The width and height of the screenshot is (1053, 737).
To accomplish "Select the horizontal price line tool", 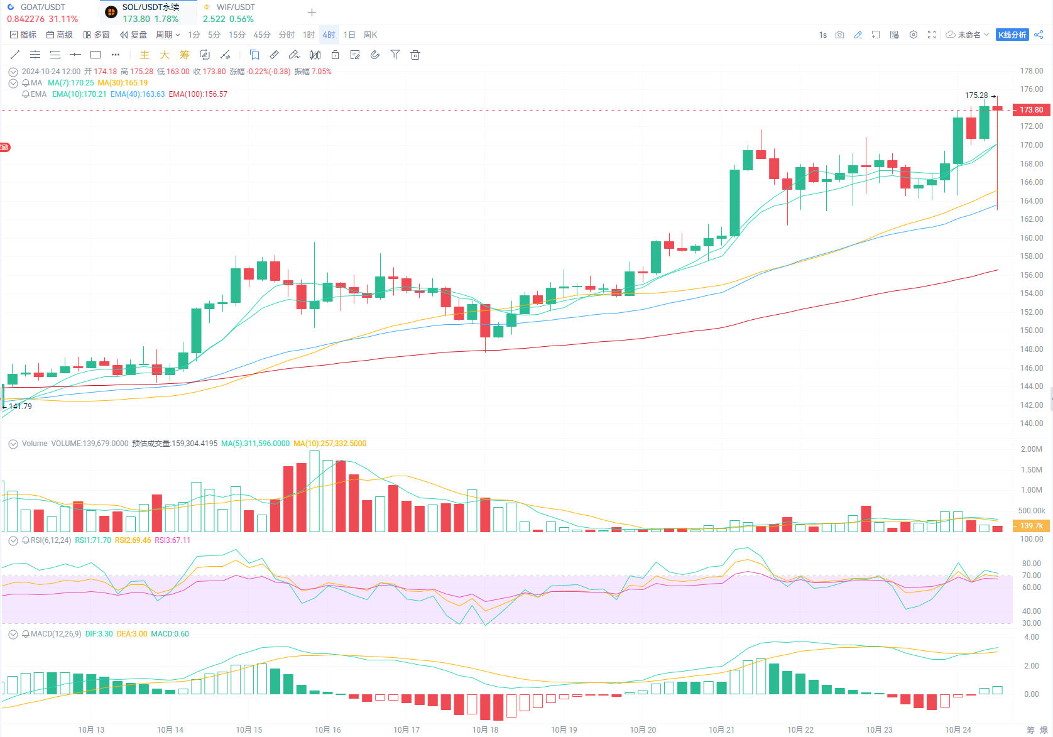I will tap(75, 55).
